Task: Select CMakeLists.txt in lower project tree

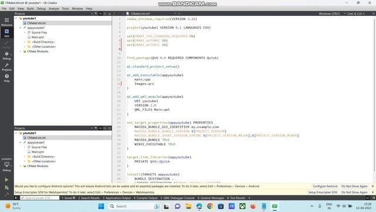Action: pos(36,138)
